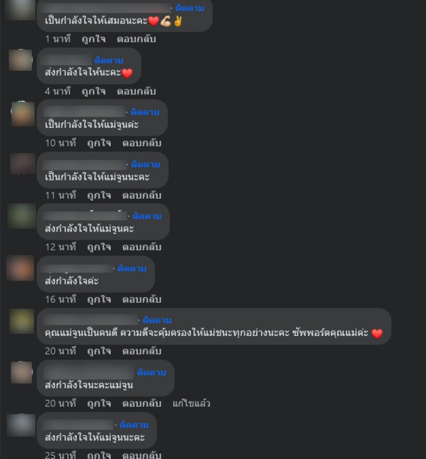Follow the commenter of the 1 นาที comment
The width and height of the screenshot is (426, 459).
point(190,8)
